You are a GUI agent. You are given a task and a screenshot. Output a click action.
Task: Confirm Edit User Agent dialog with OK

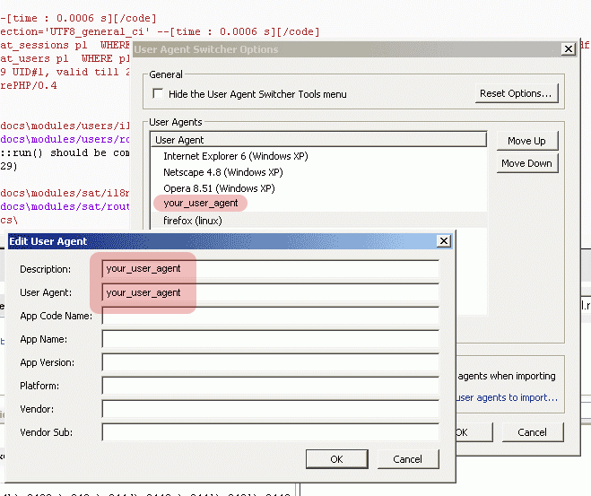(336, 459)
